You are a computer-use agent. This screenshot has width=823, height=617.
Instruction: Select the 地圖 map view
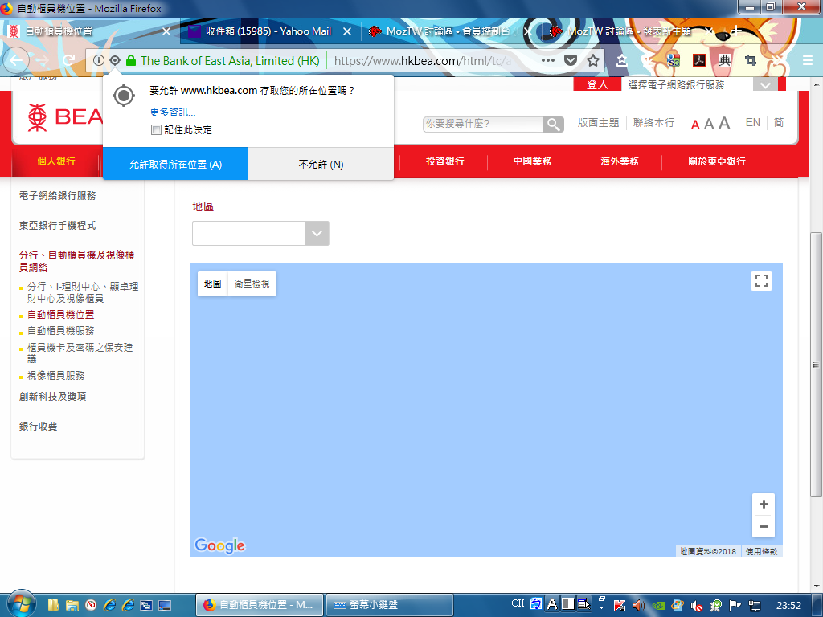(x=213, y=284)
